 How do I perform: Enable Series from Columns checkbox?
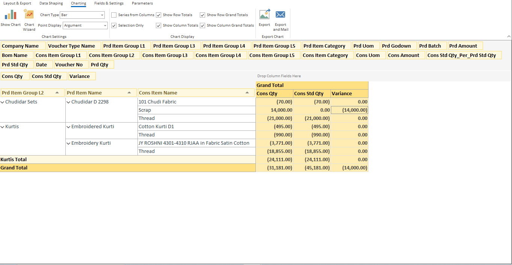(114, 15)
